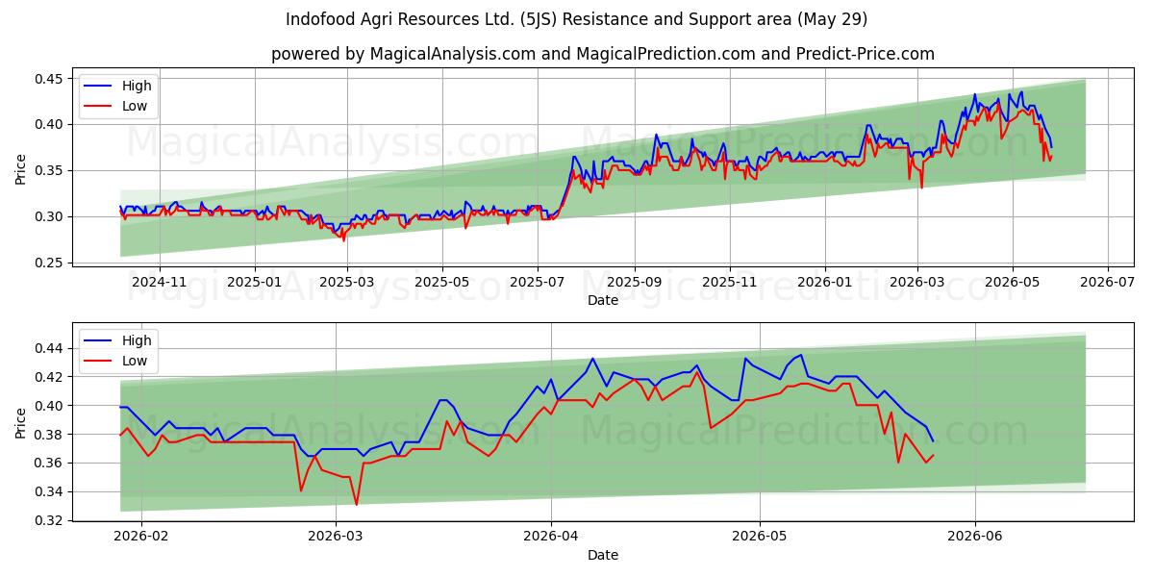Click the 2026-07 date tick label

tap(1107, 282)
